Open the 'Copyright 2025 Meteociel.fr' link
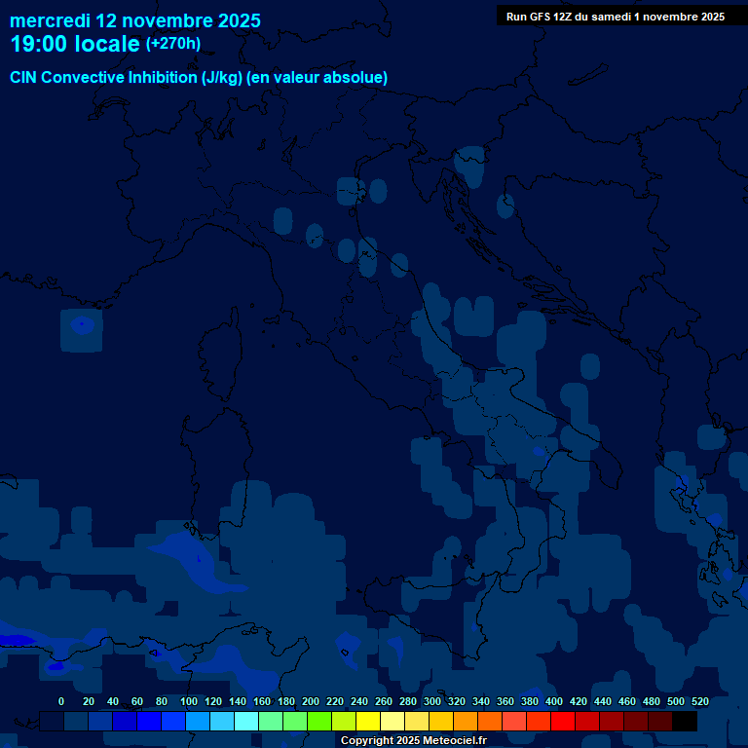 pos(413,740)
